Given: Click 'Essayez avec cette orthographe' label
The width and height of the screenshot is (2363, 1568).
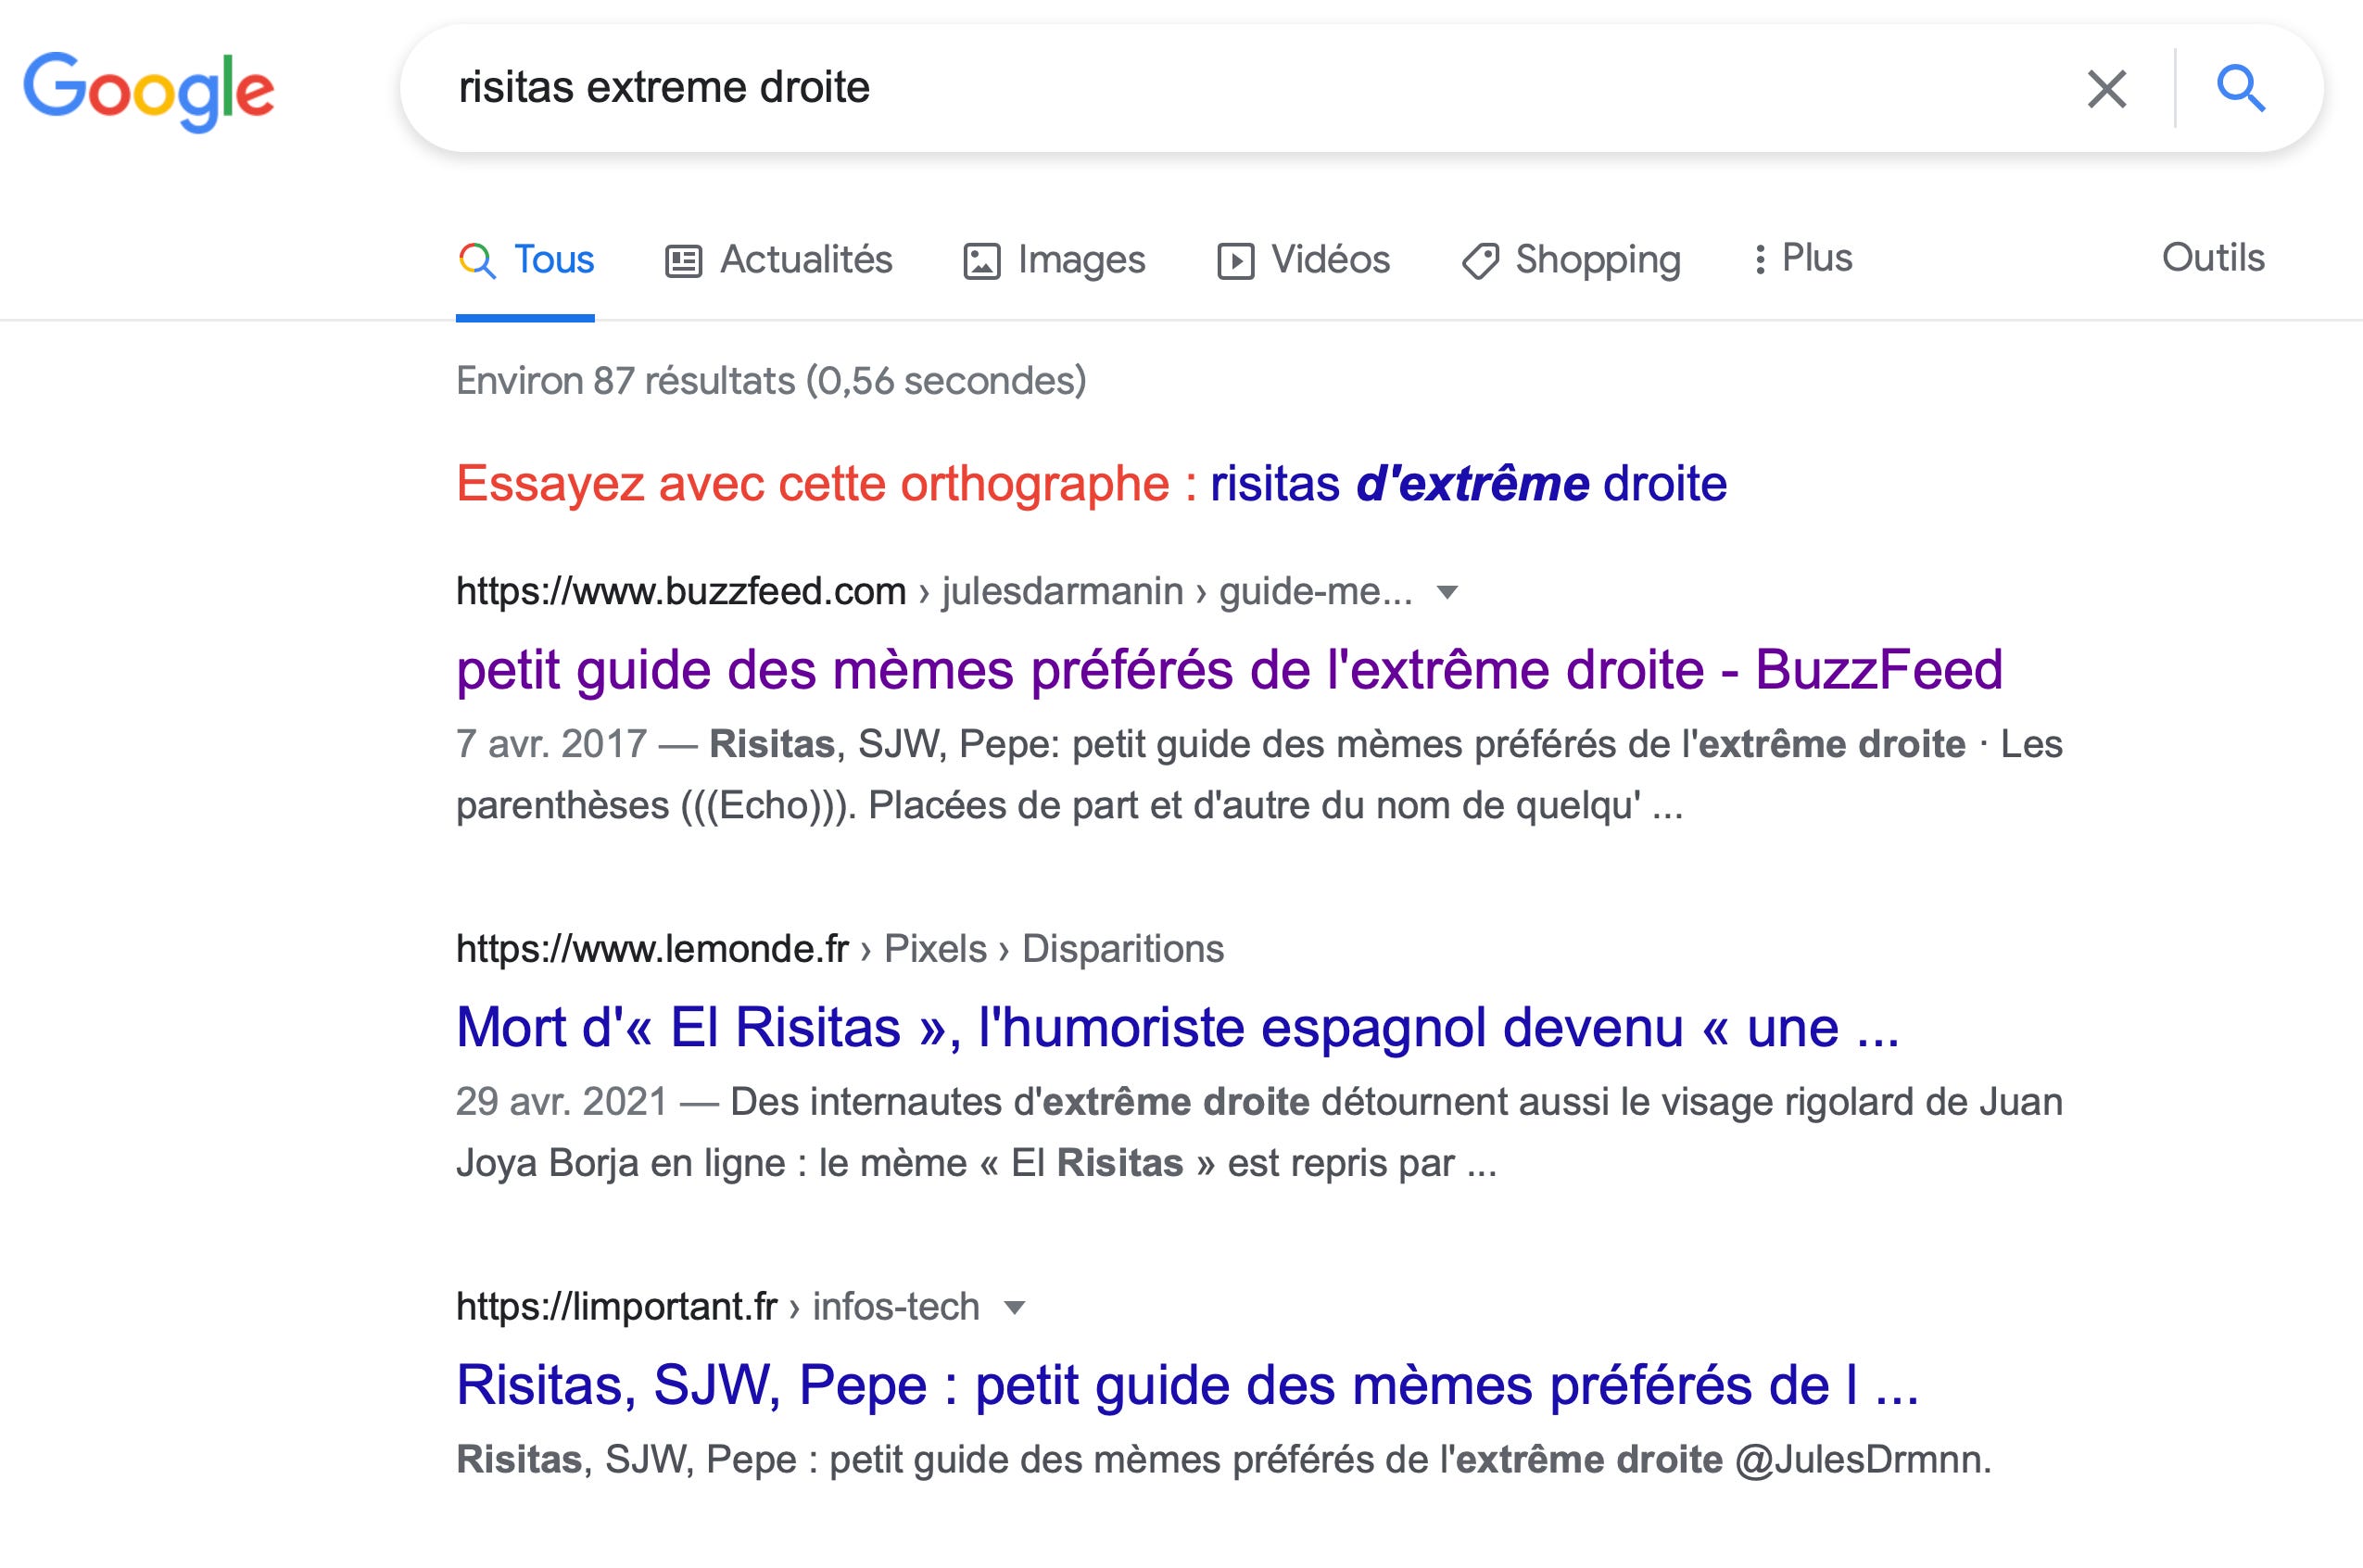Looking at the screenshot, I should point(826,484).
